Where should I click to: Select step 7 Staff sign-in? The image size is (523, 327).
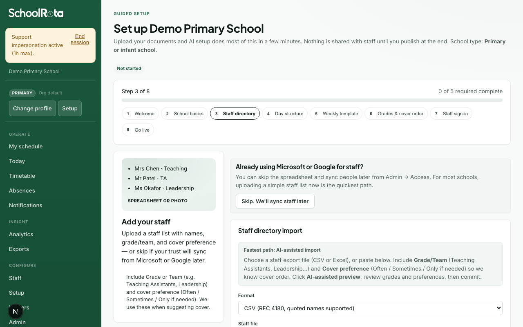click(451, 114)
